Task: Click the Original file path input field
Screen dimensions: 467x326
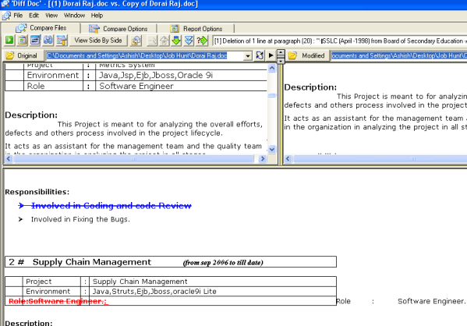Action: pos(145,55)
